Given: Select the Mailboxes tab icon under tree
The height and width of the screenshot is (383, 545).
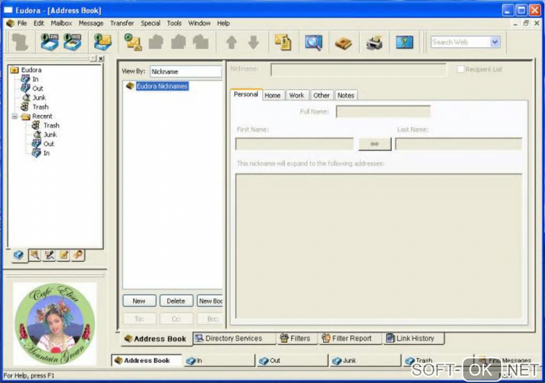Looking at the screenshot, I should pyautogui.click(x=19, y=256).
